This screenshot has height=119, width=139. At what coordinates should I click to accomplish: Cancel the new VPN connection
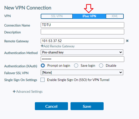tap(51, 106)
